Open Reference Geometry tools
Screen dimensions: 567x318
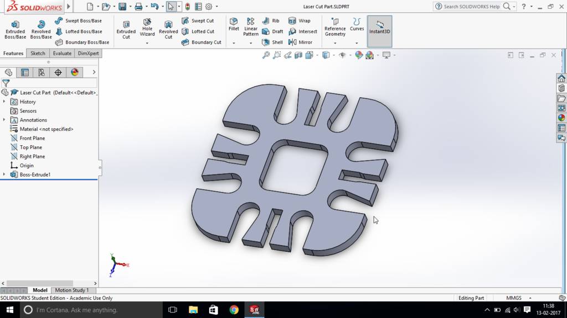point(335,27)
